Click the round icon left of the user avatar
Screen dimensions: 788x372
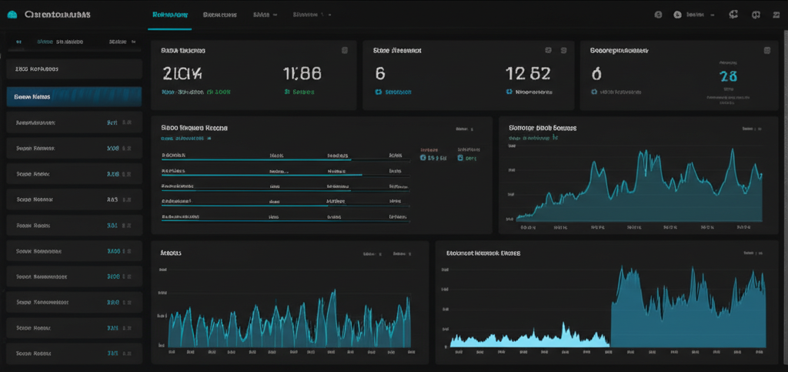tap(658, 14)
